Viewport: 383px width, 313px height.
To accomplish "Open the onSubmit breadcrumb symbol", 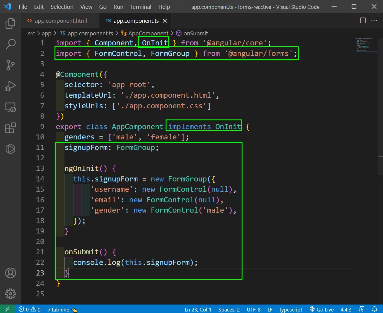I will click(x=192, y=33).
